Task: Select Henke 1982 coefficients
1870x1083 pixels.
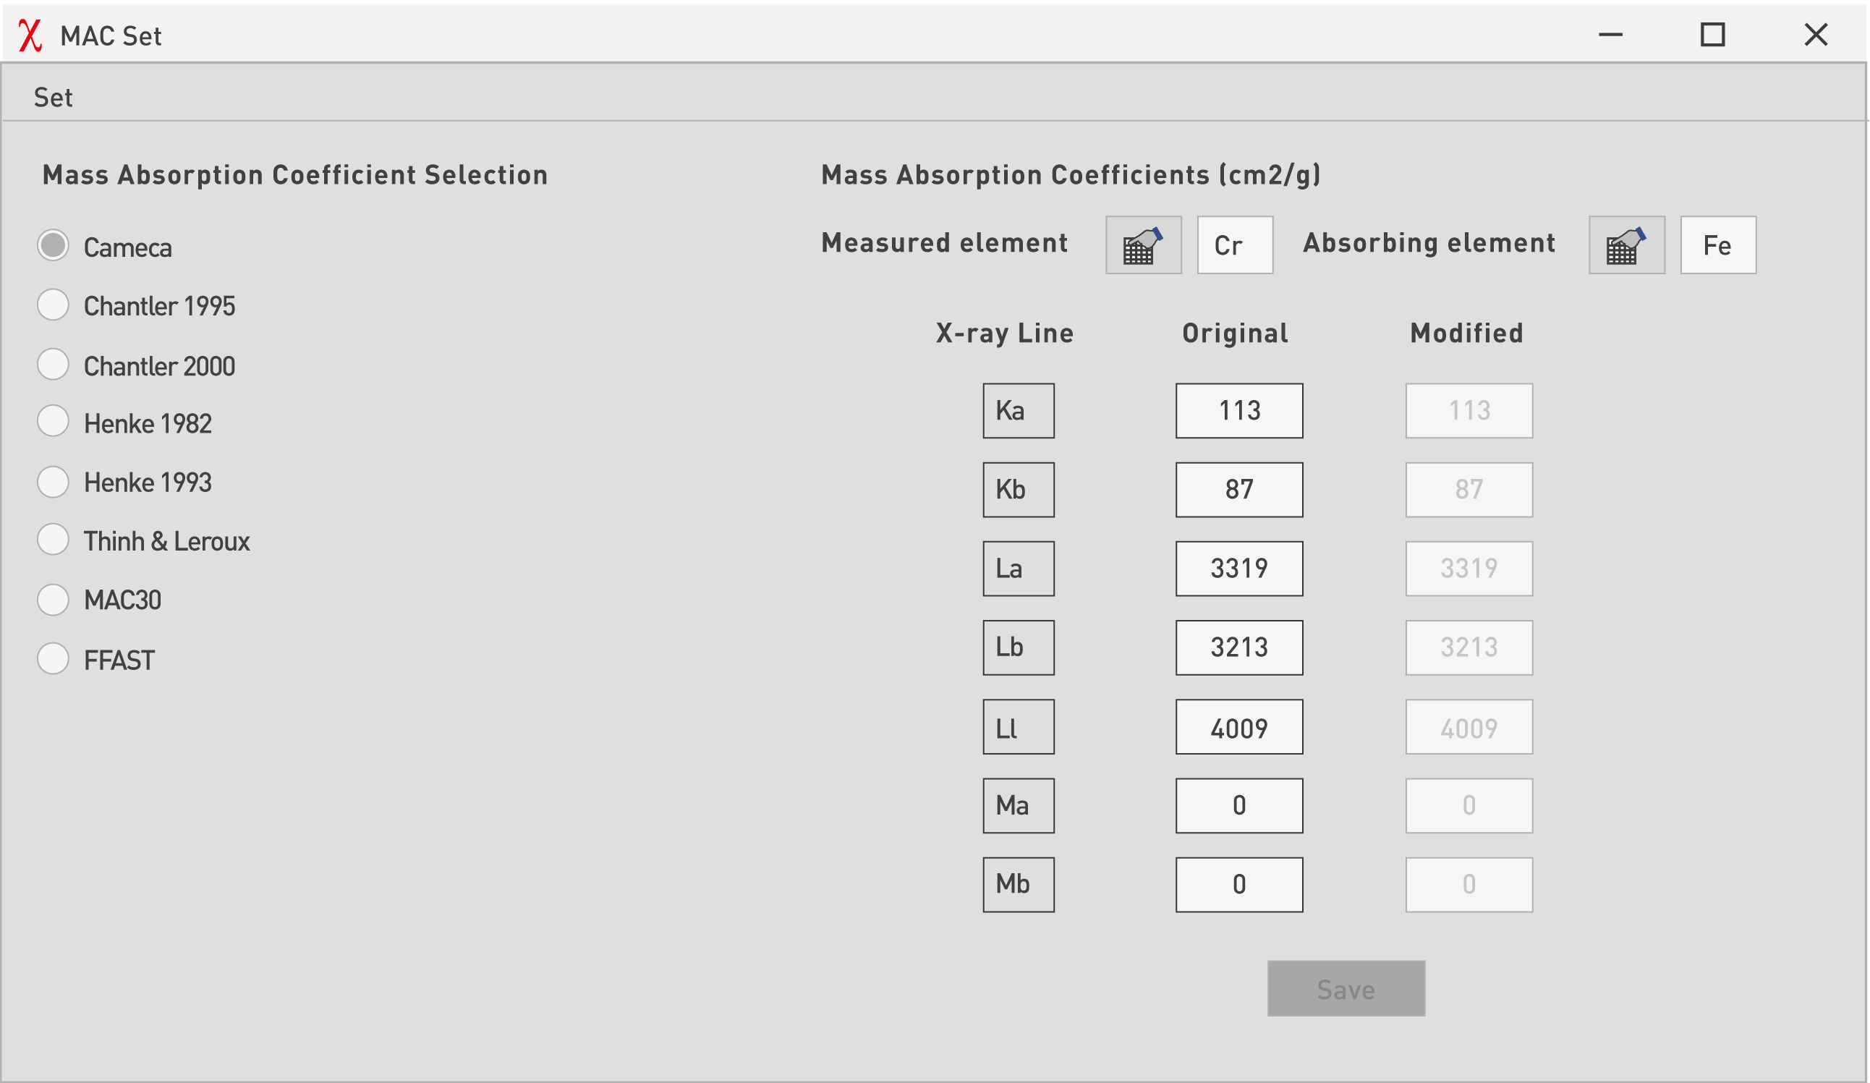Action: (54, 422)
